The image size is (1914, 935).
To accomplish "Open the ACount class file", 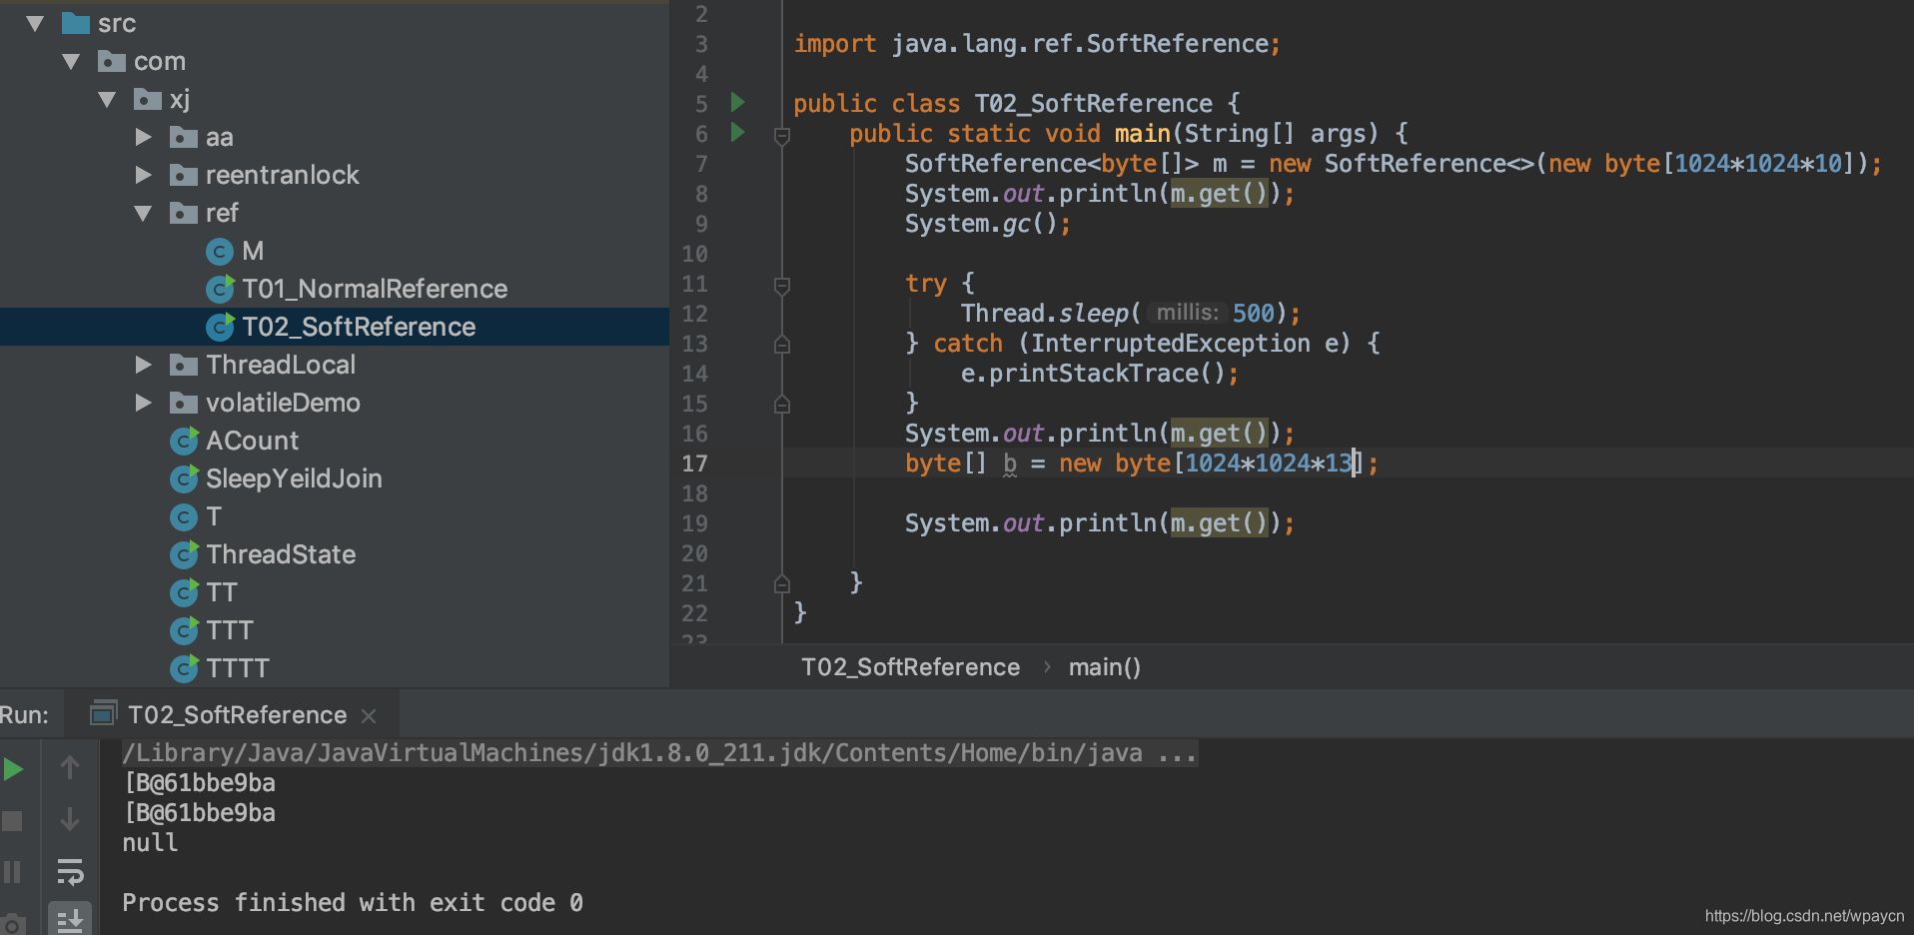I will pyautogui.click(x=252, y=441).
